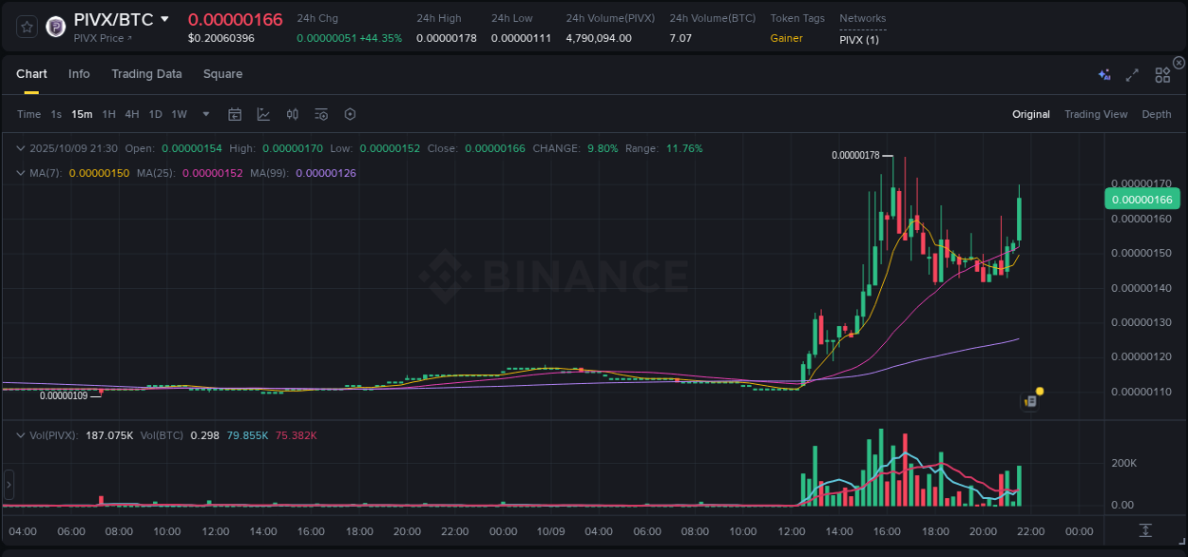The image size is (1188, 557).
Task: Open the date range calendar picker
Action: tap(235, 114)
